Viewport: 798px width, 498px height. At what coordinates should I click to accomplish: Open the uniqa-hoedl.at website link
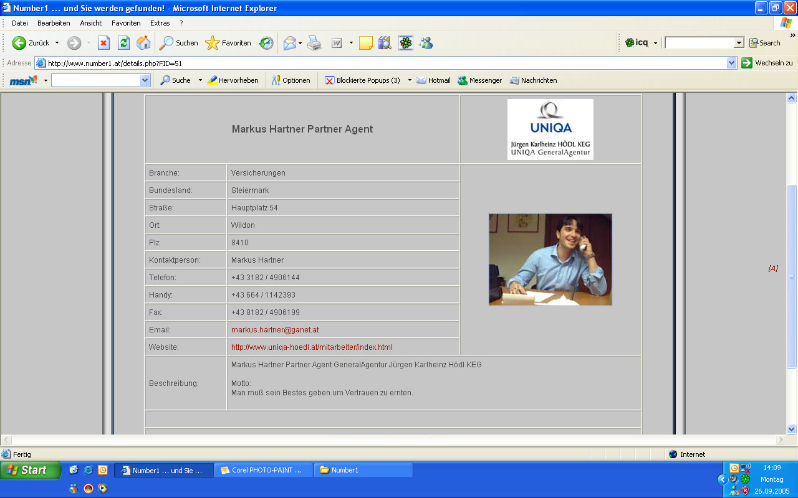[x=312, y=347]
